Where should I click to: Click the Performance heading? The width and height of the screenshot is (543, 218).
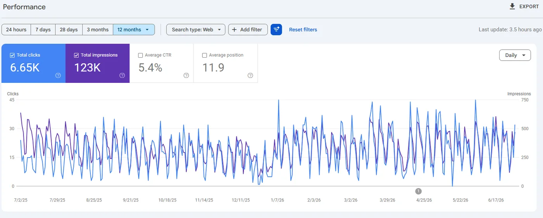click(x=24, y=7)
